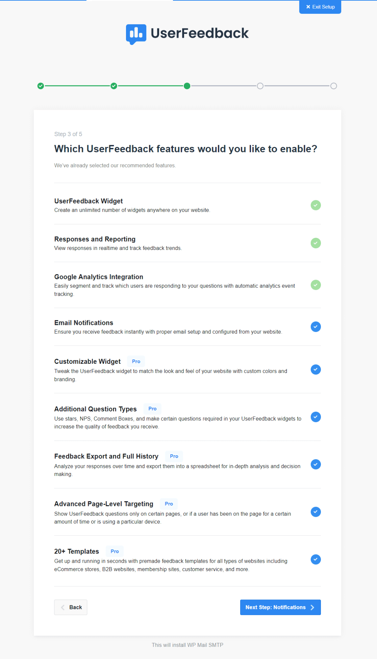Viewport: 377px width, 659px height.
Task: Toggle the 20+ Templates checkbox
Action: click(x=316, y=559)
